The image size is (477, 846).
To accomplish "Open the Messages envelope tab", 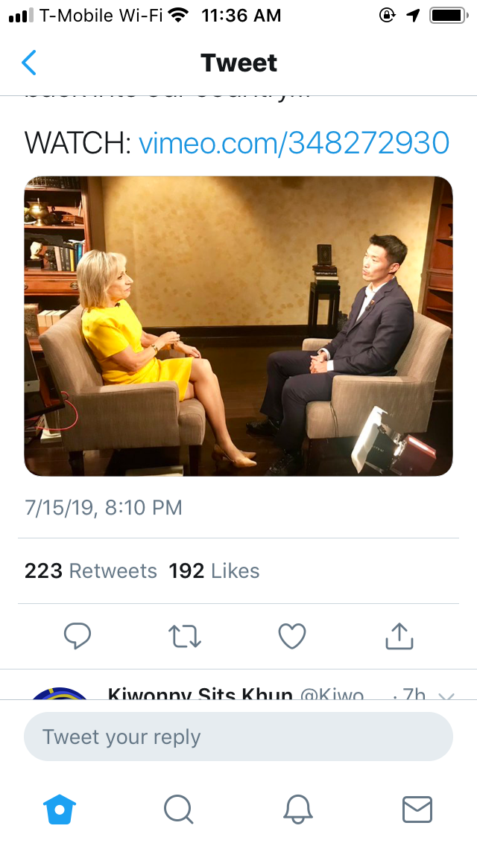I will point(417,809).
